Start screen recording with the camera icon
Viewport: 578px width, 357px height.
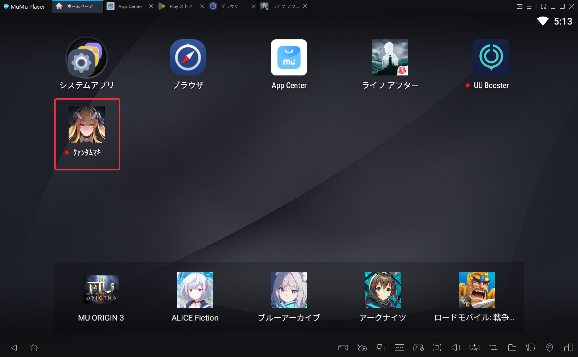coord(343,348)
